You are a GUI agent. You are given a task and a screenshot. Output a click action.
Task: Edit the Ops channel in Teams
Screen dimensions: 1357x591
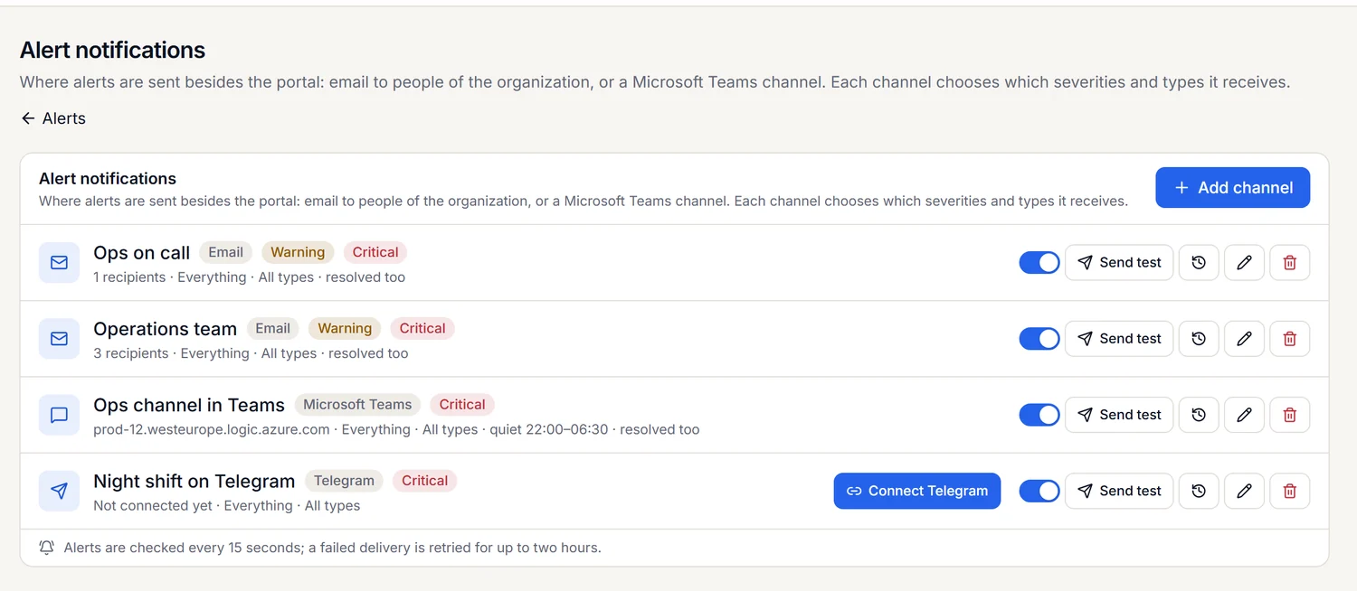click(x=1244, y=415)
